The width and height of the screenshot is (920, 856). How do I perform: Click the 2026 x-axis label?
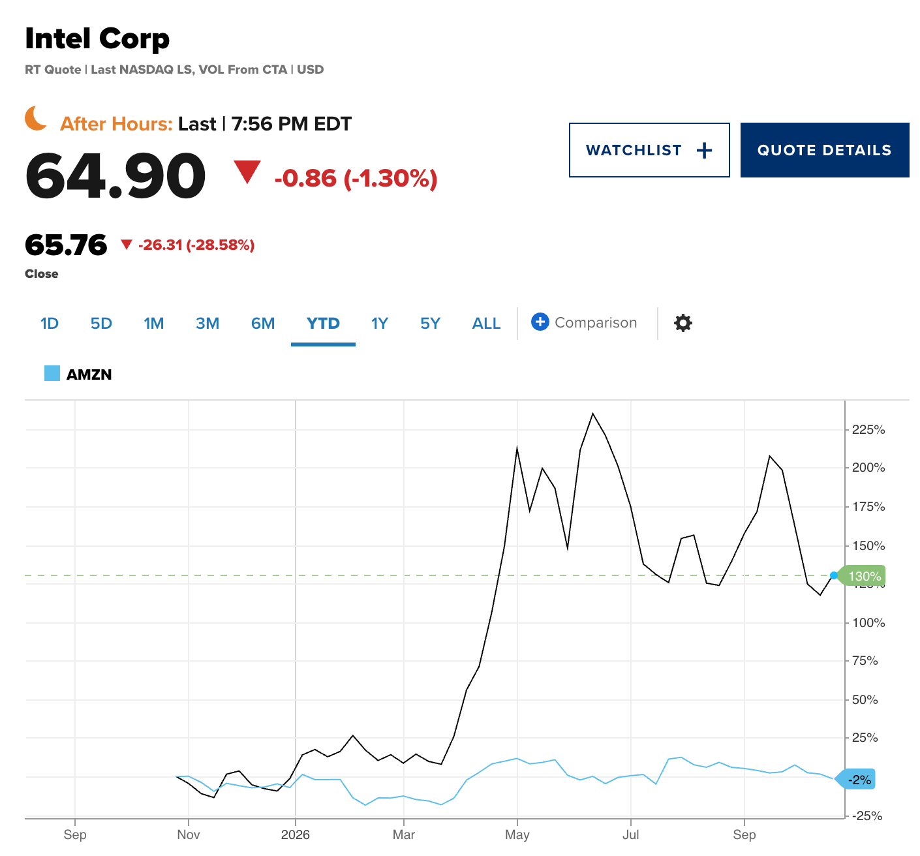295,834
